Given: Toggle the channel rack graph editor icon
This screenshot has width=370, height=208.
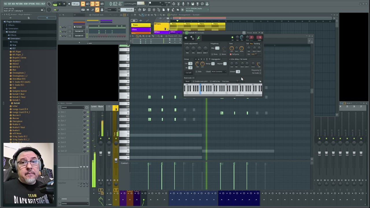Looking at the screenshot, I should [121, 15].
